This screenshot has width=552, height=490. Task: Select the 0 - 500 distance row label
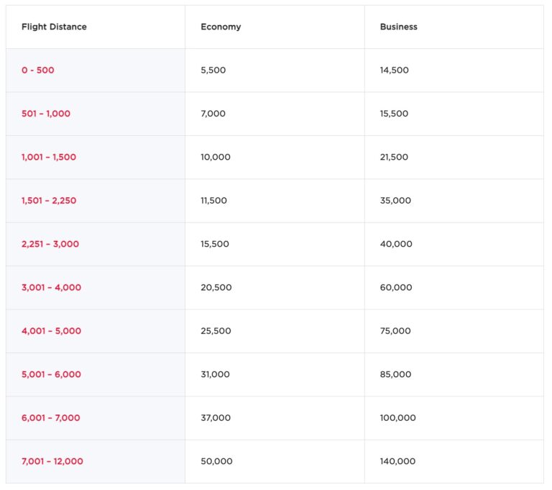tap(38, 71)
